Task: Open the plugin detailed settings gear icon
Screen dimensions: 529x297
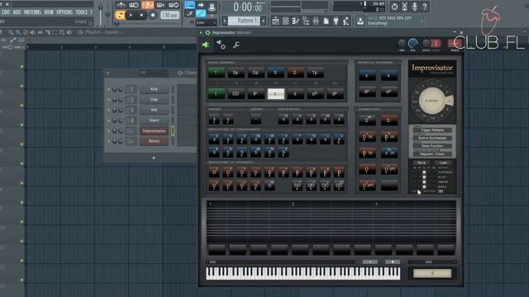Action: [221, 45]
